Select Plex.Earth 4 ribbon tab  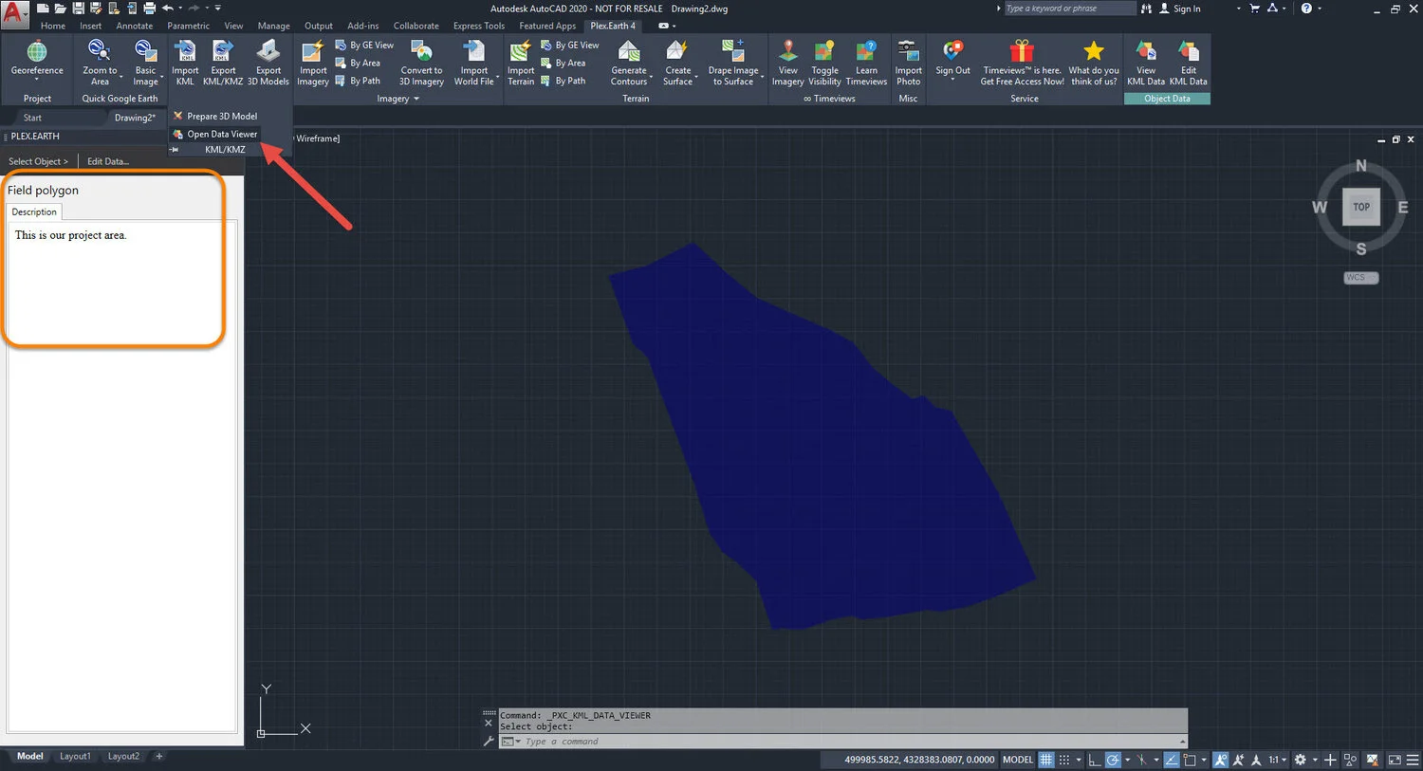(613, 26)
